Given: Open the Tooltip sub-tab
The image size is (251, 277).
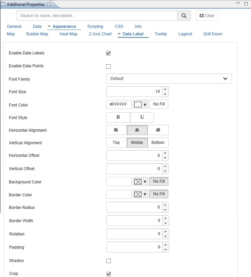Looking at the screenshot, I should click(161, 34).
